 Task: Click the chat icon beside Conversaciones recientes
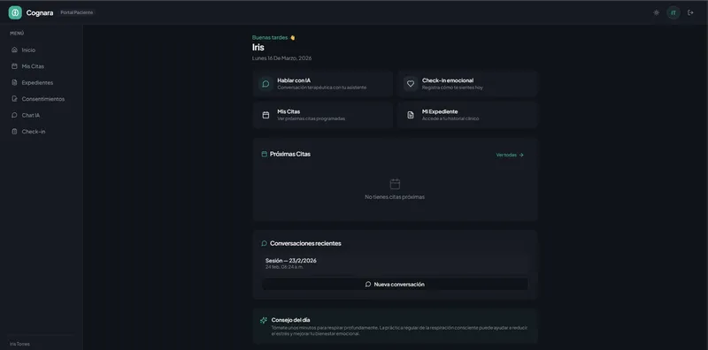264,244
